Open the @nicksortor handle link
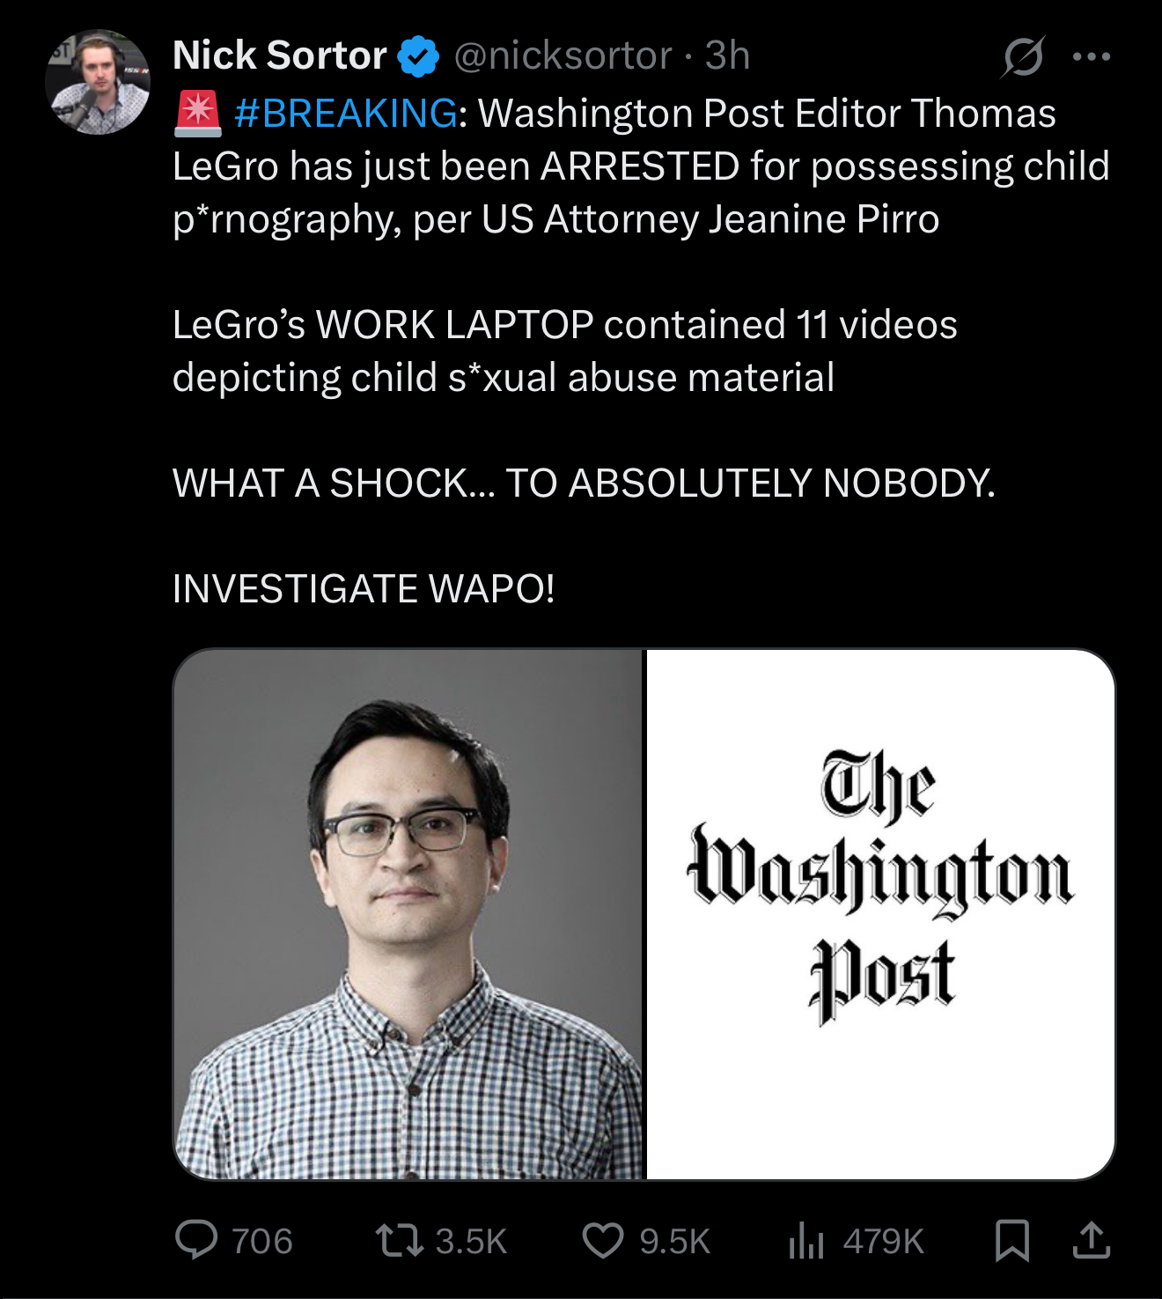The height and width of the screenshot is (1299, 1162). tap(563, 55)
